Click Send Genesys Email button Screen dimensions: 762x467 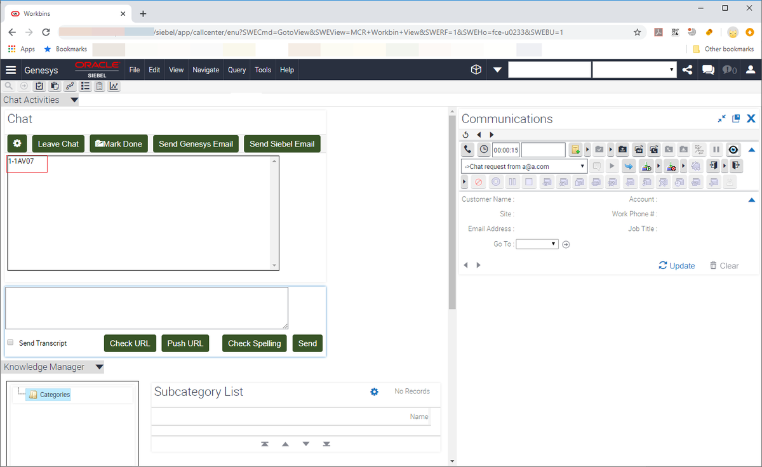(x=196, y=143)
